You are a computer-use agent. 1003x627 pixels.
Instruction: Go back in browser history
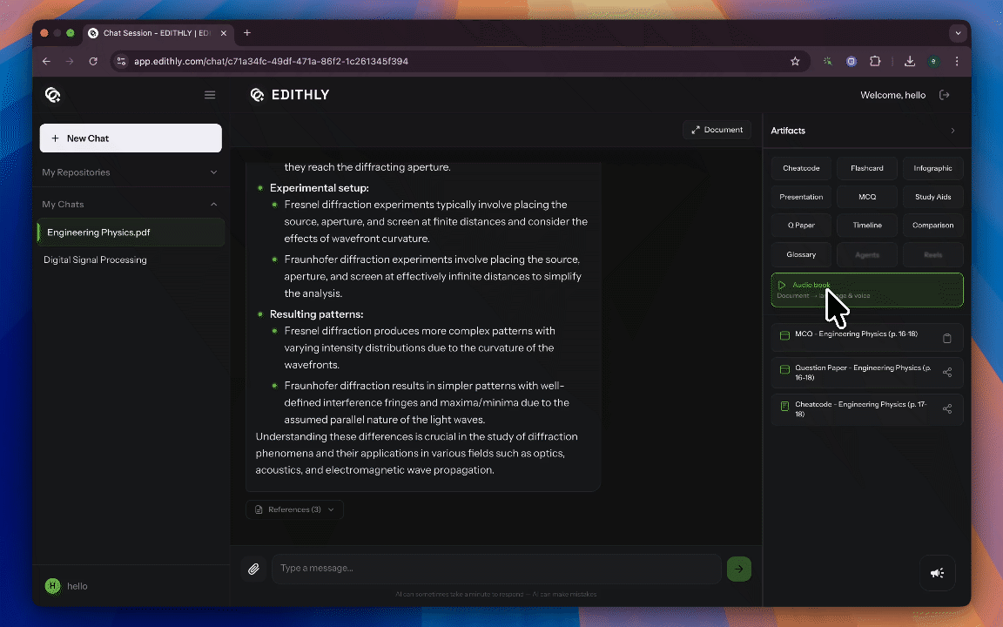click(47, 62)
